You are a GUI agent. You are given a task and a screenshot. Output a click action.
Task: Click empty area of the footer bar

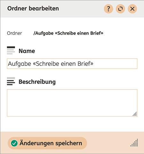[x=108, y=143]
